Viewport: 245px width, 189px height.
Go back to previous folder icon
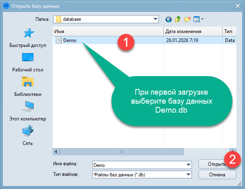(168, 19)
